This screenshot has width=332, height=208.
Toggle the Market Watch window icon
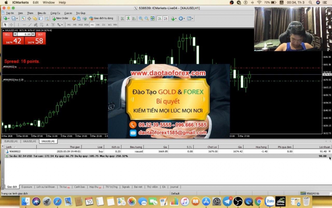tap(23, 18)
